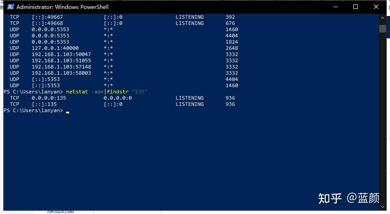
Task: Click the empty scrollbar track below thumb
Action: [382, 117]
